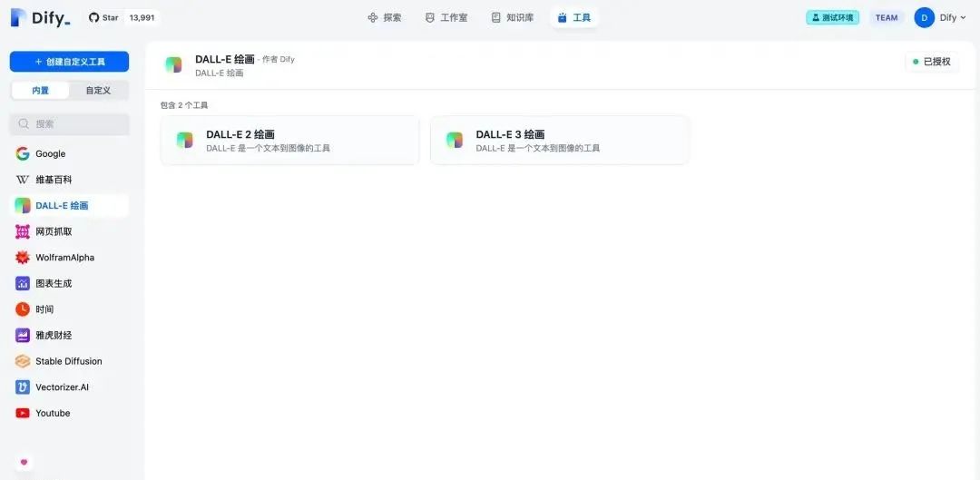Click the 图表生成 chart icon

point(23,283)
